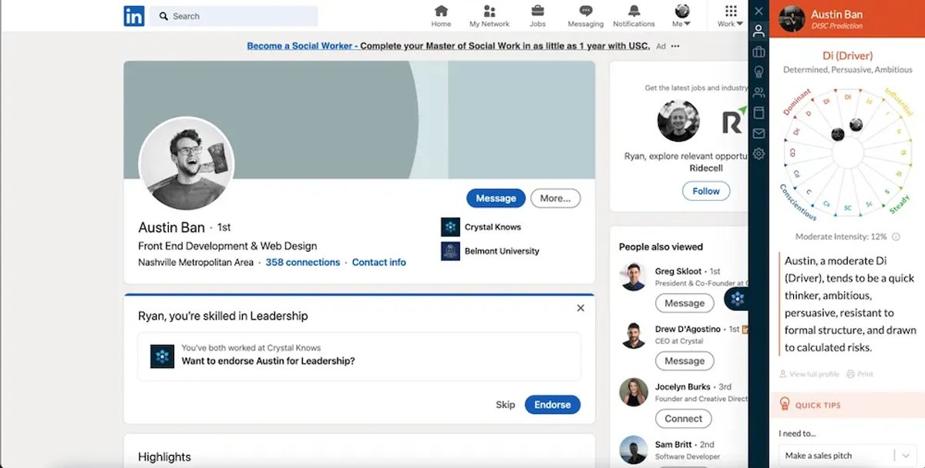Open the More… button on profile
925x468 pixels.
point(555,198)
